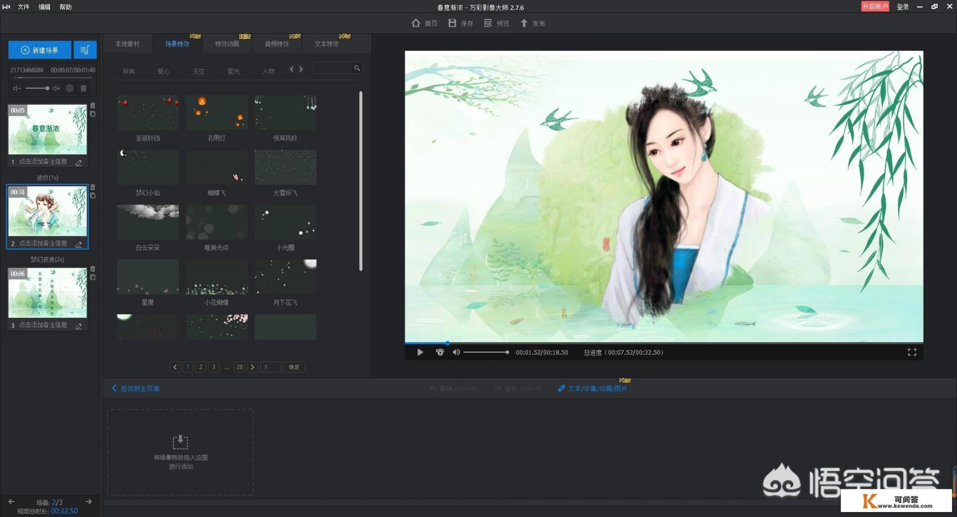Go to next effects page
957x517 pixels.
(x=253, y=367)
